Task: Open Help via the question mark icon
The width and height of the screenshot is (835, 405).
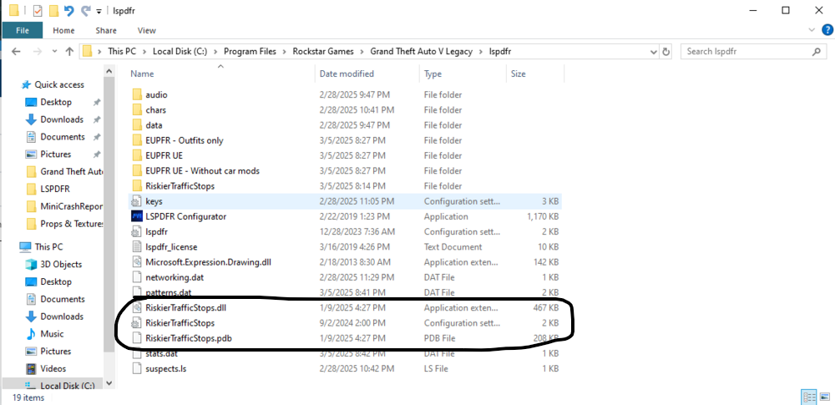Action: point(826,30)
